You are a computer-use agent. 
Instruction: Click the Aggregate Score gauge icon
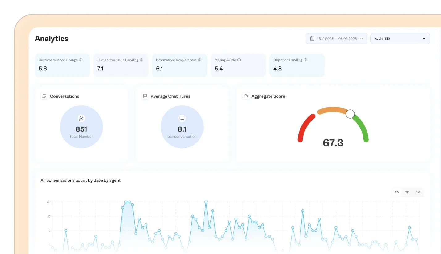click(x=246, y=96)
